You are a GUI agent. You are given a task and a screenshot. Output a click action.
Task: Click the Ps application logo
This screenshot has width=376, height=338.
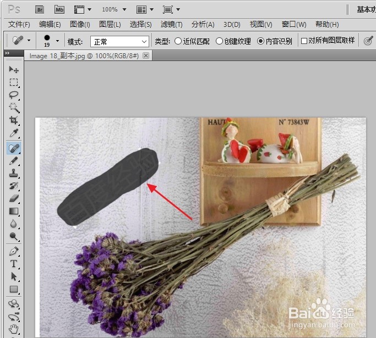(x=14, y=9)
